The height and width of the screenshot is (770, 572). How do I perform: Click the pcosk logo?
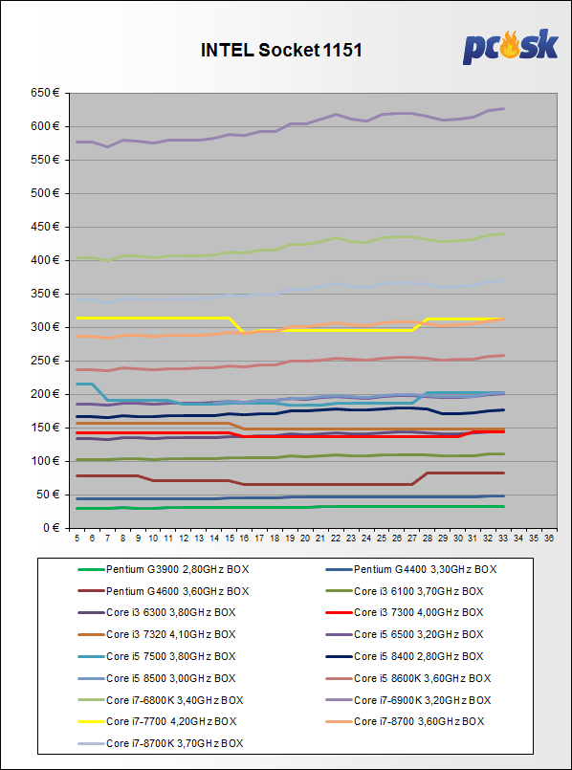pyautogui.click(x=511, y=47)
